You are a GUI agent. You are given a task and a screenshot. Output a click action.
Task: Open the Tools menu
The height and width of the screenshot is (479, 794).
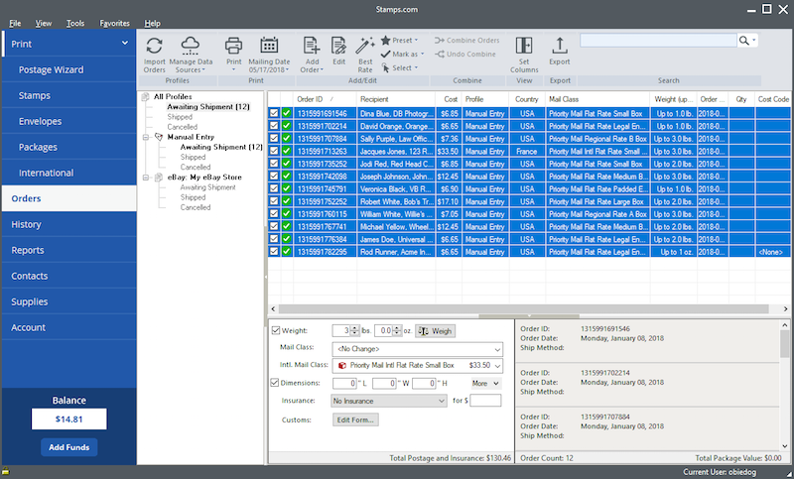75,23
